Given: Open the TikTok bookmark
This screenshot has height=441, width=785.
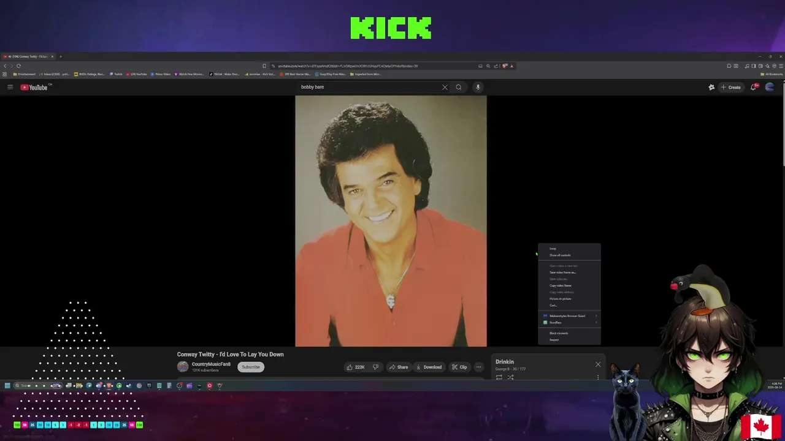Looking at the screenshot, I should click(x=224, y=74).
